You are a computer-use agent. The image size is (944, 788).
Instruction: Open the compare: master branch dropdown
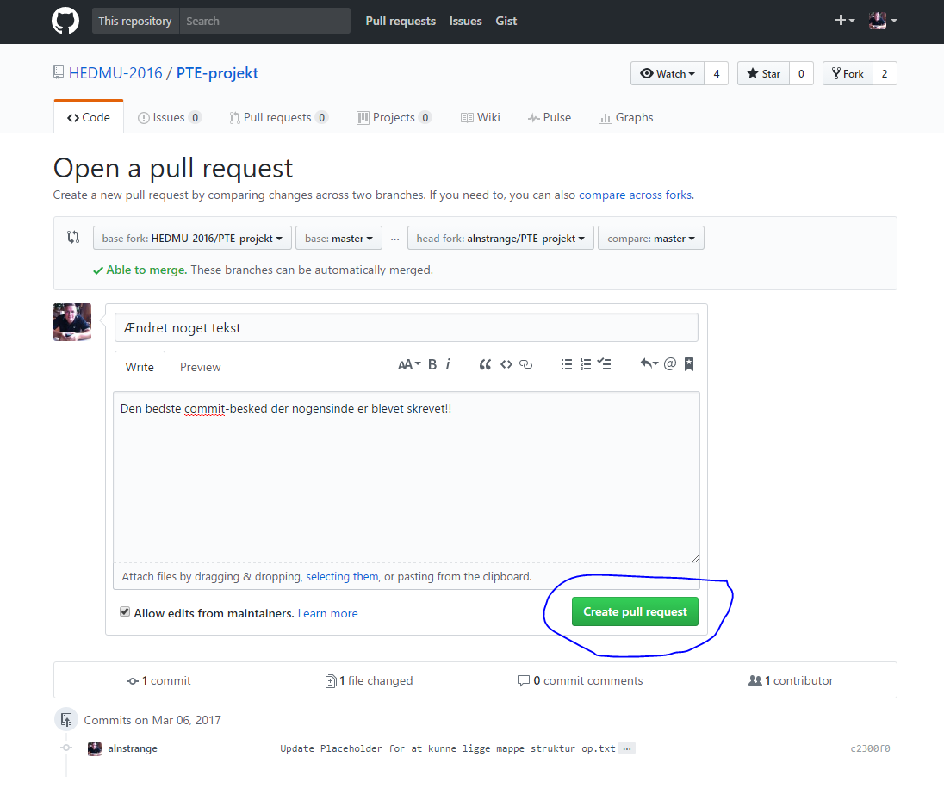click(x=651, y=238)
